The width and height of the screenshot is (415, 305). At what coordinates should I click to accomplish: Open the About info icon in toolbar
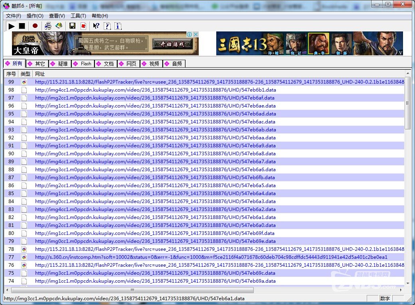tap(118, 26)
